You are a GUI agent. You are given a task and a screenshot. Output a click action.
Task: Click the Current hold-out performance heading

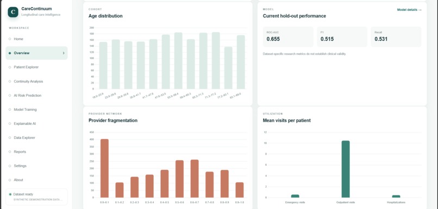click(295, 16)
